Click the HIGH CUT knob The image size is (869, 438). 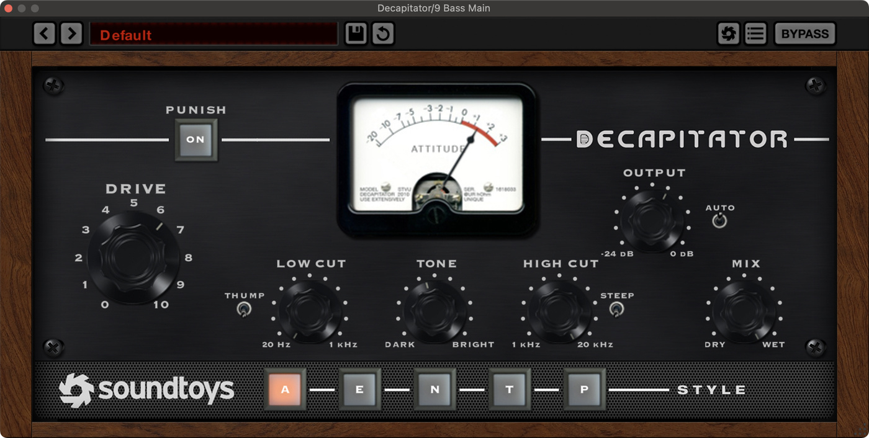pyautogui.click(x=559, y=311)
